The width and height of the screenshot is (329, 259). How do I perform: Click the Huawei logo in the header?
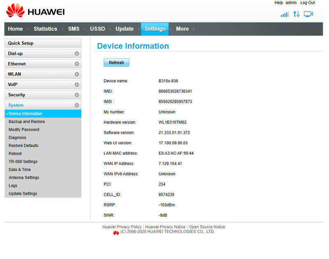click(x=35, y=11)
